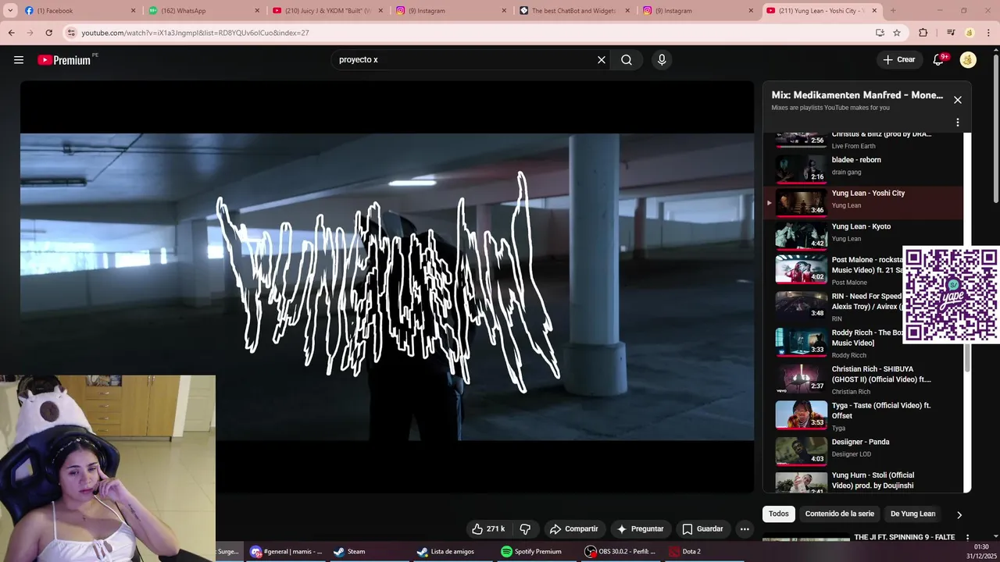Image resolution: width=1000 pixels, height=562 pixels.
Task: Select the De Yung Lean chip
Action: pyautogui.click(x=913, y=514)
